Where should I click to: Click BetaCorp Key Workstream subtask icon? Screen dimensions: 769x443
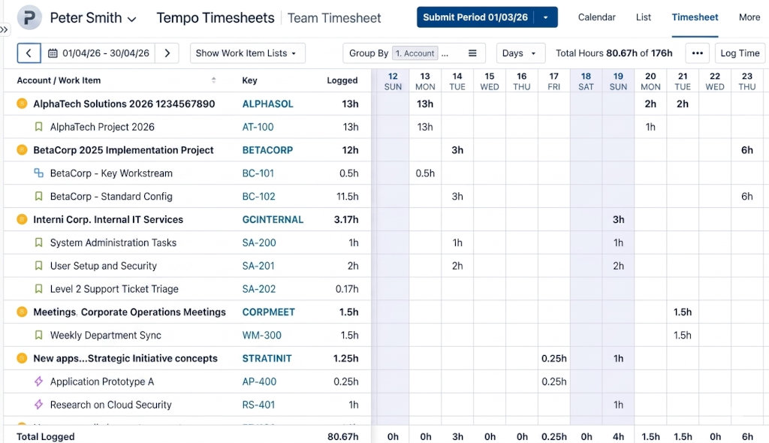click(x=39, y=173)
